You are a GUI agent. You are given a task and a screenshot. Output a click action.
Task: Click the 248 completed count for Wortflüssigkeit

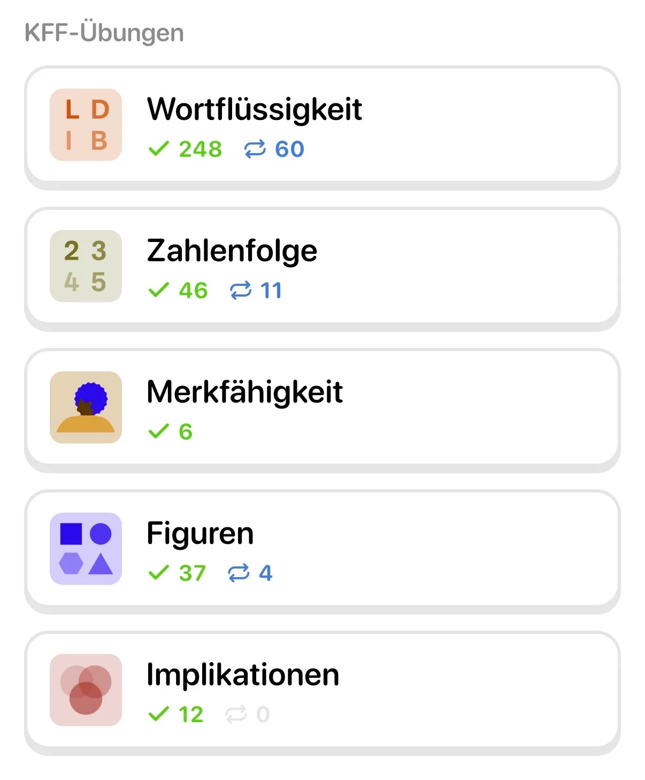[200, 149]
